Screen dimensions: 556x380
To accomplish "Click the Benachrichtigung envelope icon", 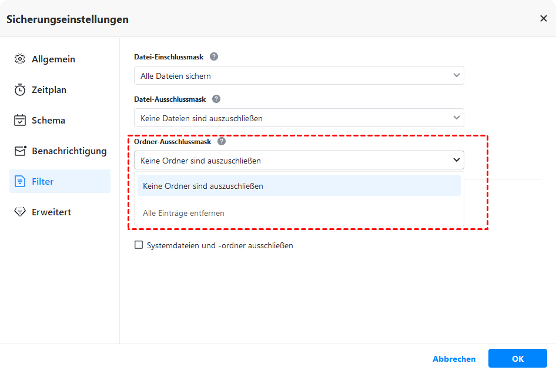I will [x=20, y=151].
